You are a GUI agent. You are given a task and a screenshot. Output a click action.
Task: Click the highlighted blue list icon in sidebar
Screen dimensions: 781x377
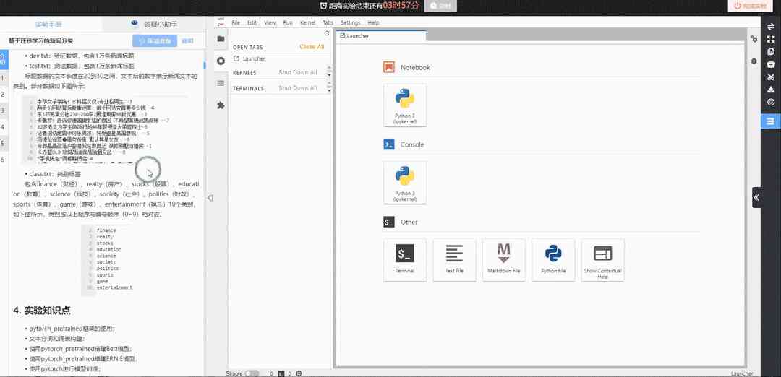[771, 121]
